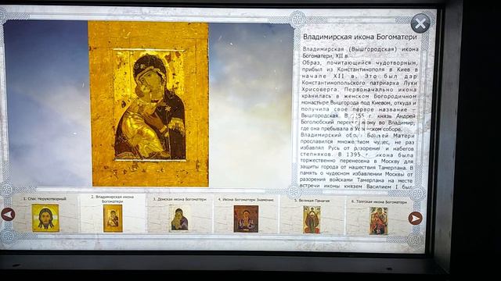The image size is (501, 281).
Task: Click the heading 'Владимирская икона Богоматери'
Action: point(360,37)
